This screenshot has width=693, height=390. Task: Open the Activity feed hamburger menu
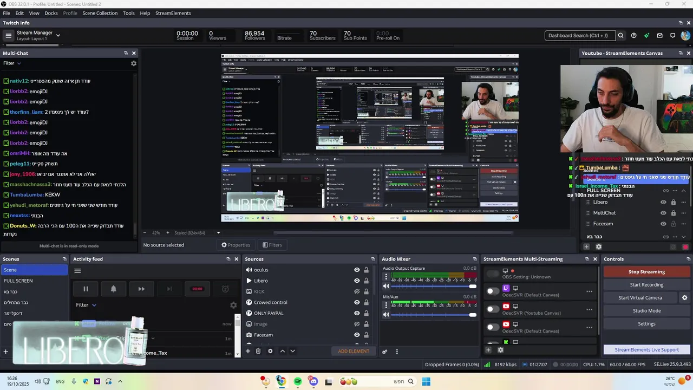point(77,271)
